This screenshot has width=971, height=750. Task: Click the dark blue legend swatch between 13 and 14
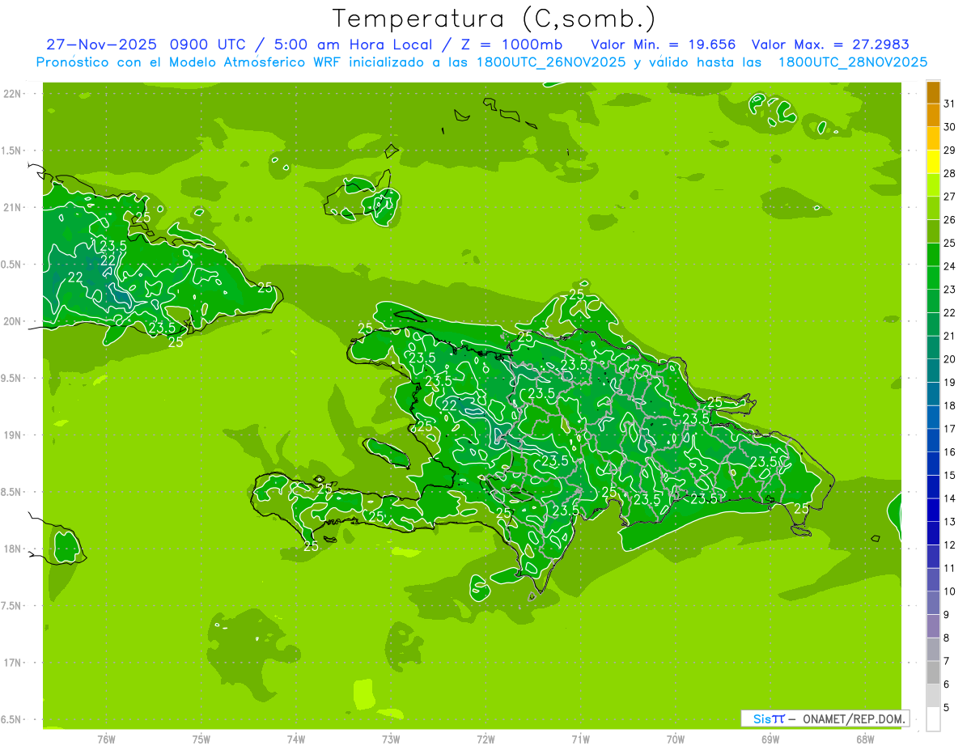[933, 511]
